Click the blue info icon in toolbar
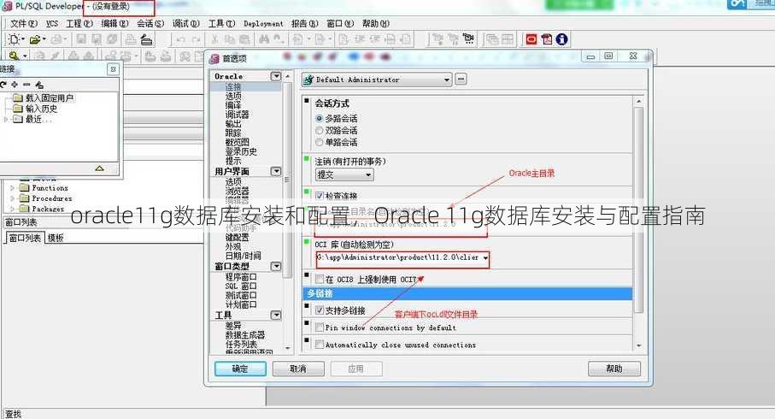Screen dimensions: 775x419 (x=562, y=39)
